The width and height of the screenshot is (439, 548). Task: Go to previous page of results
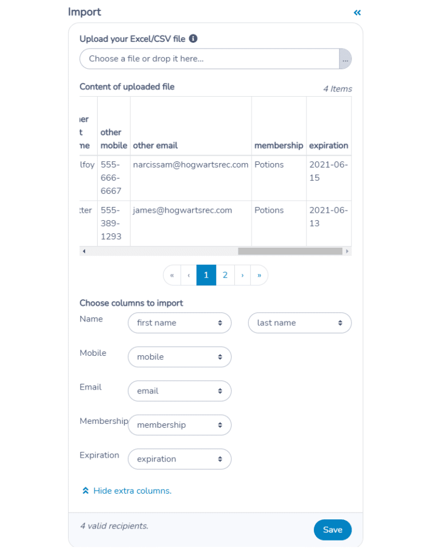(189, 275)
